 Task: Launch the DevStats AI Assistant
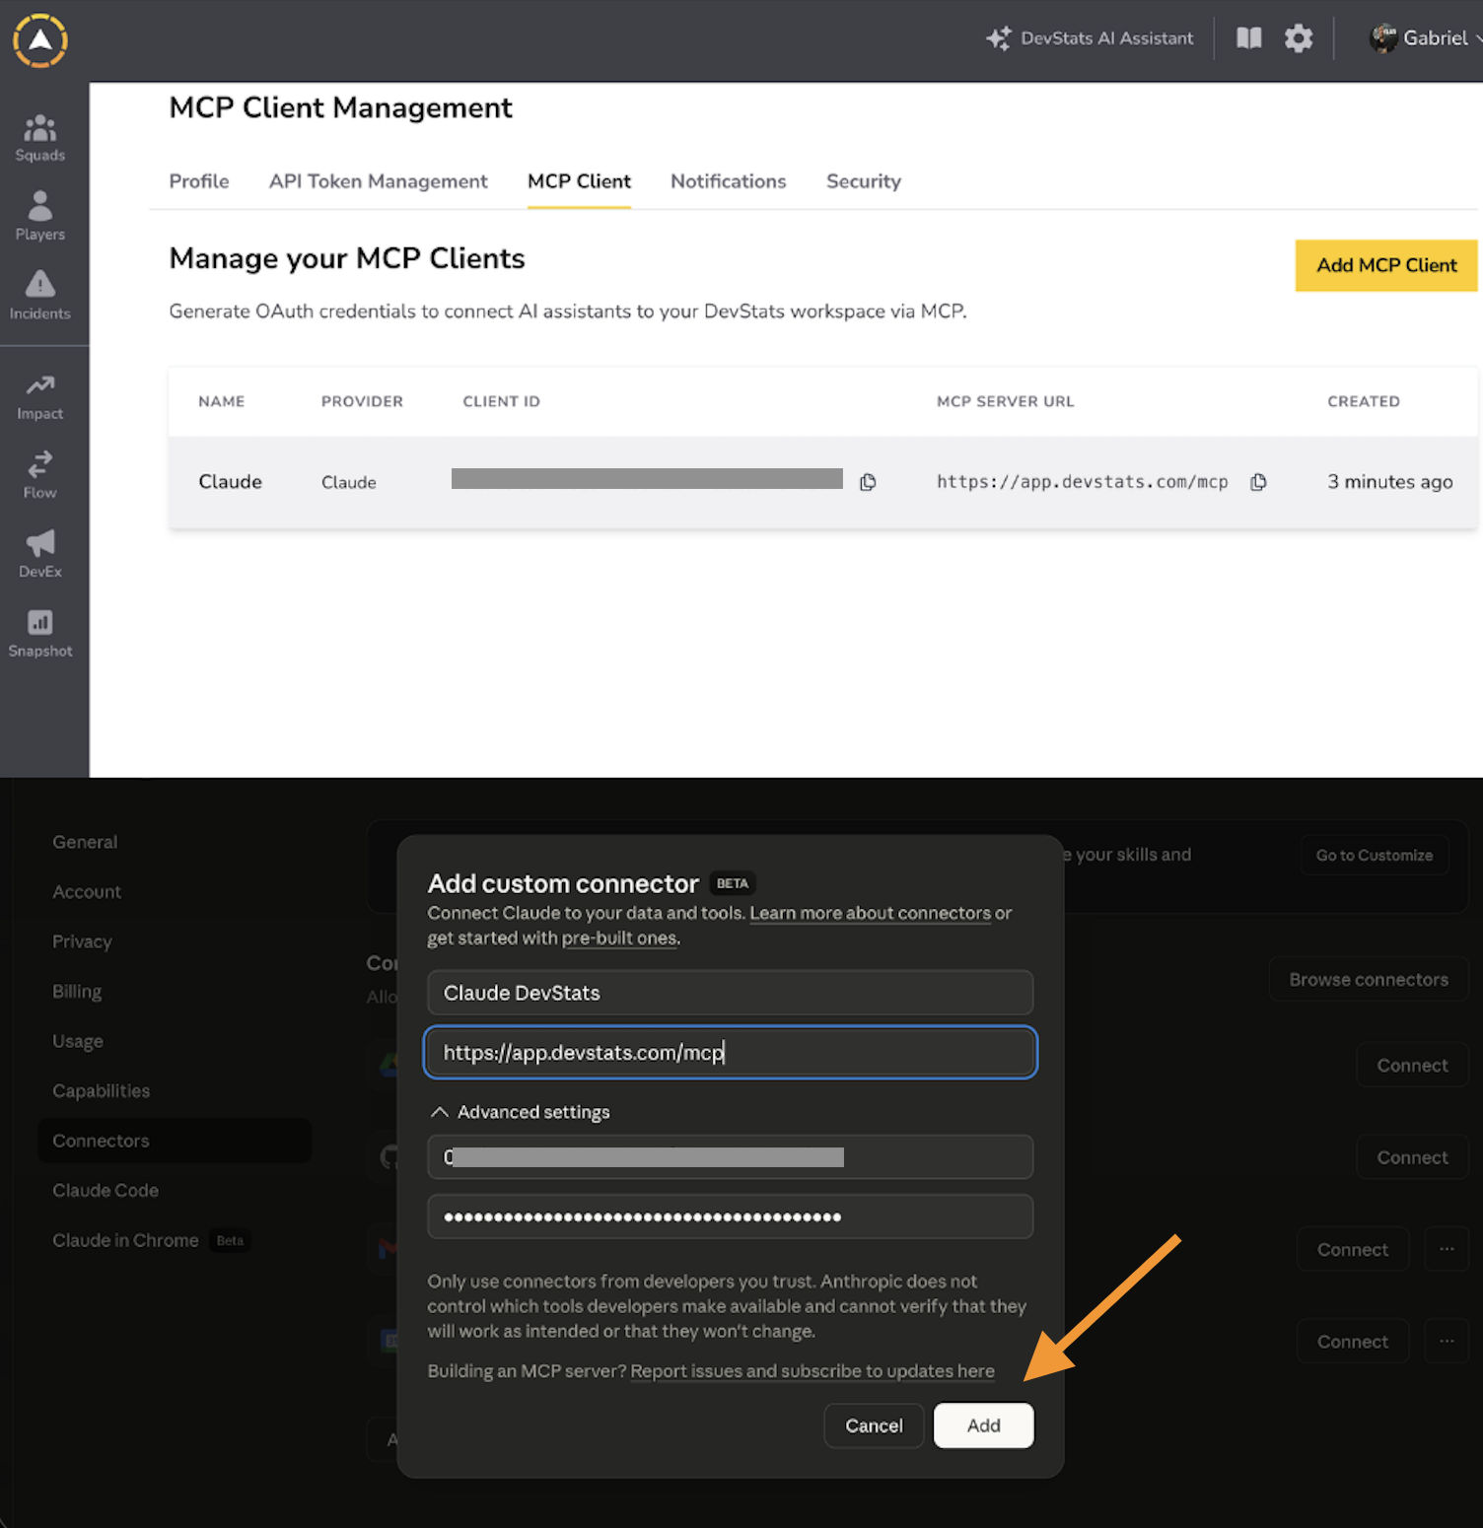point(1090,38)
